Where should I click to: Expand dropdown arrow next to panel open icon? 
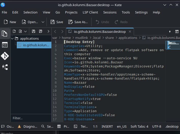[25, 31]
